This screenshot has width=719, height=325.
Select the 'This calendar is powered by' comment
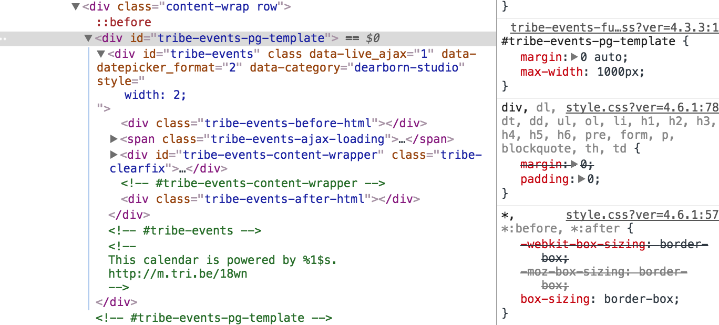coord(222,260)
